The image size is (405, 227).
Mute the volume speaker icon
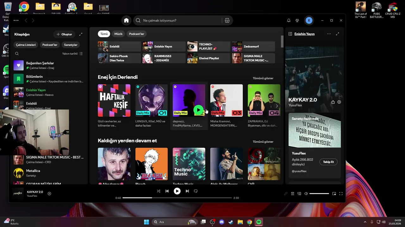306,194
